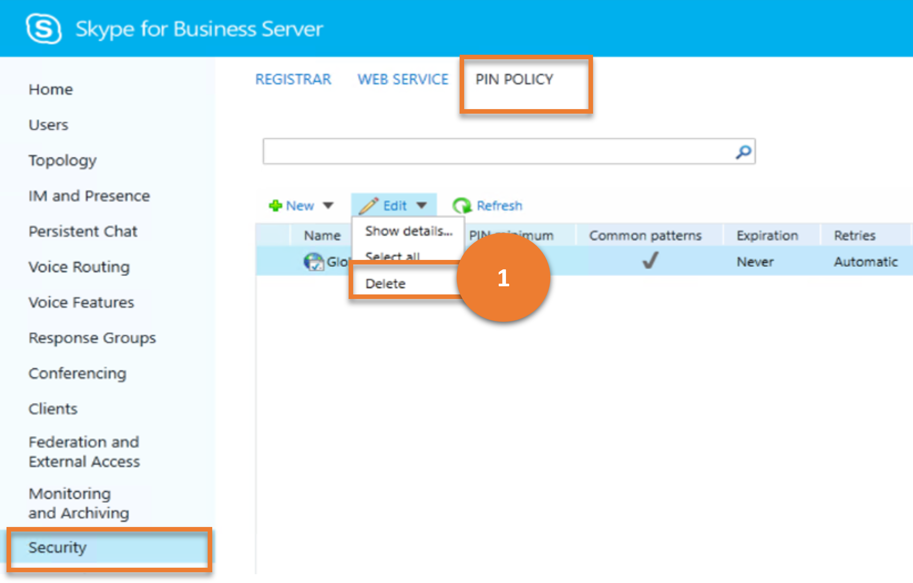
Task: Click the New button label
Action: pos(300,206)
